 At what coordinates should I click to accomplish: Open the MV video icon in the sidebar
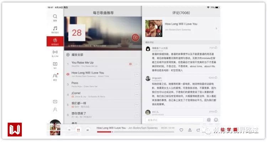(55, 64)
